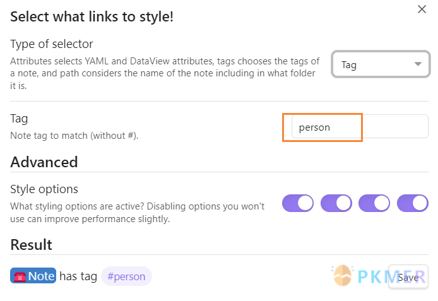Turn off the third style option

click(x=374, y=203)
